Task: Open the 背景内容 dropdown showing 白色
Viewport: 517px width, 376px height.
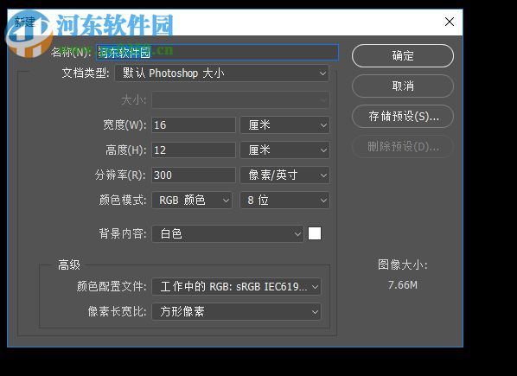Action: (227, 234)
